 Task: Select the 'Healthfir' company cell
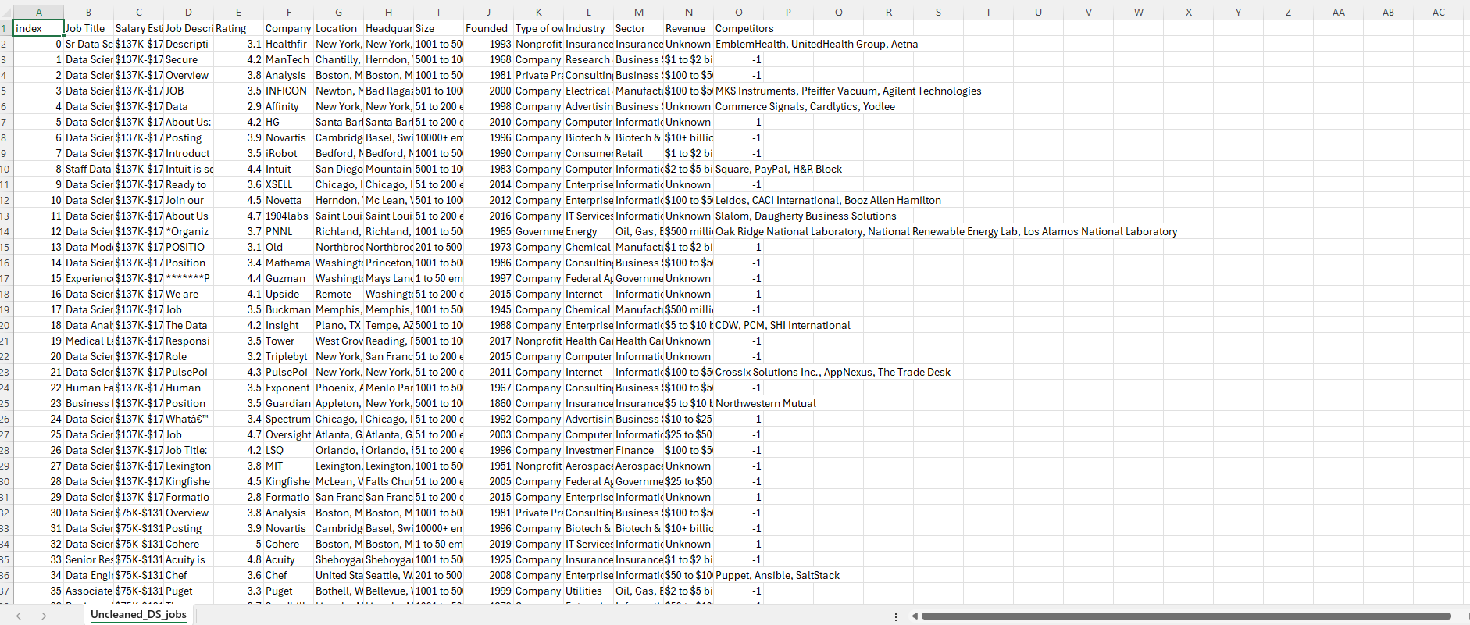pos(288,44)
